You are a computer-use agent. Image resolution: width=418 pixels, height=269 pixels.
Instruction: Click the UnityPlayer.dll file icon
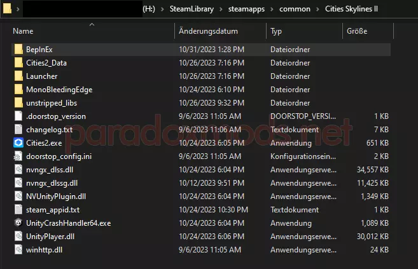tap(18, 237)
